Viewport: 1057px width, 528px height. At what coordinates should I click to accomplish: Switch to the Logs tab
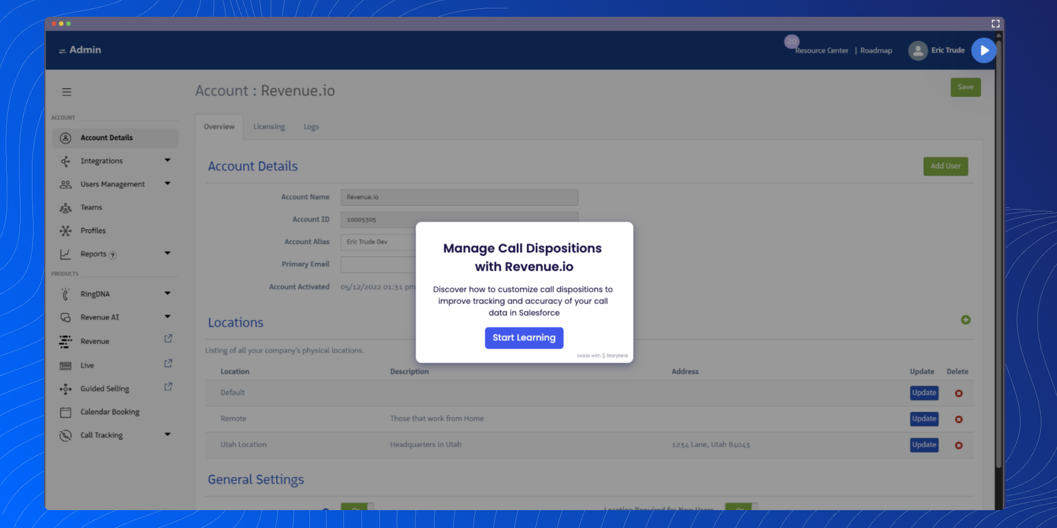[311, 126]
